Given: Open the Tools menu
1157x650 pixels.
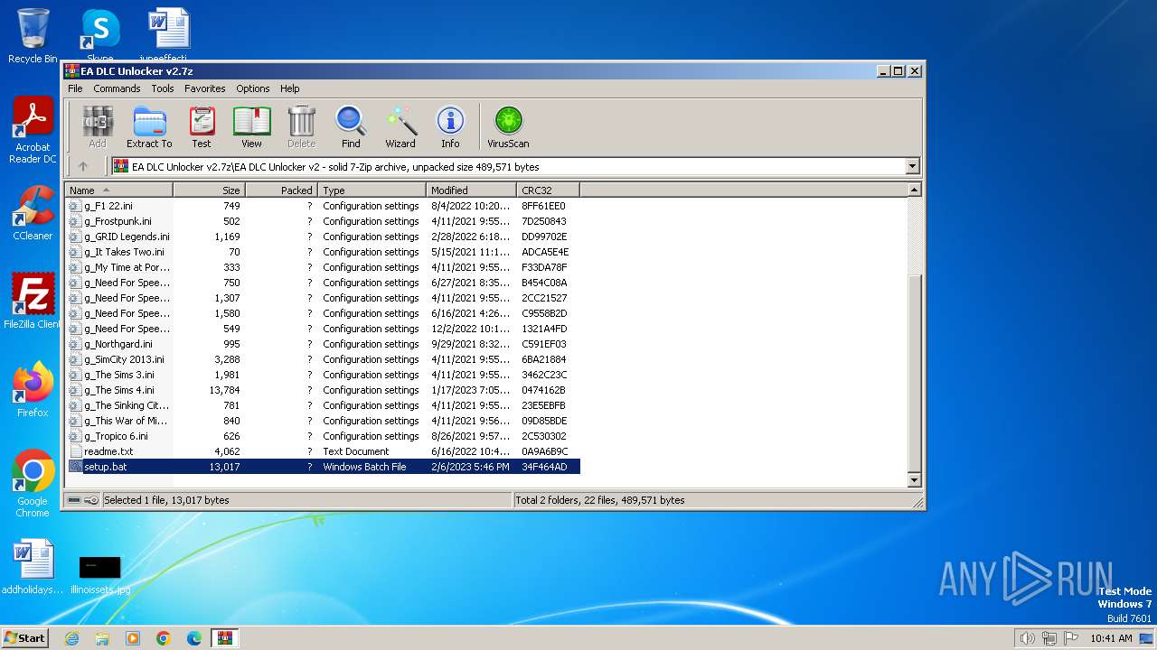Looking at the screenshot, I should pyautogui.click(x=163, y=88).
